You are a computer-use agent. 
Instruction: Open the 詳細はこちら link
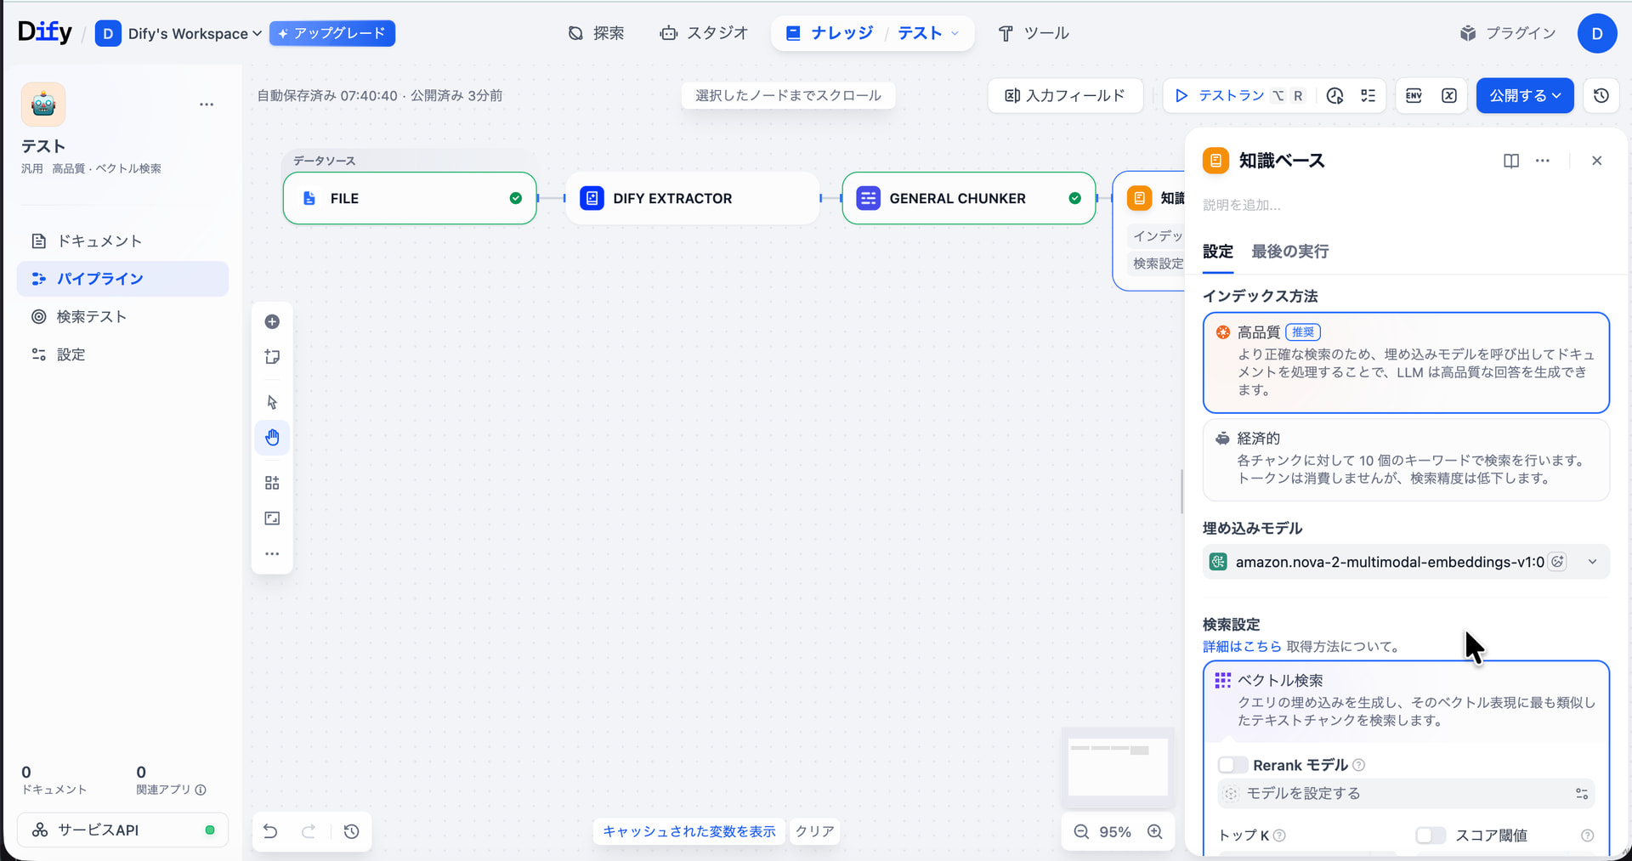[1242, 647]
